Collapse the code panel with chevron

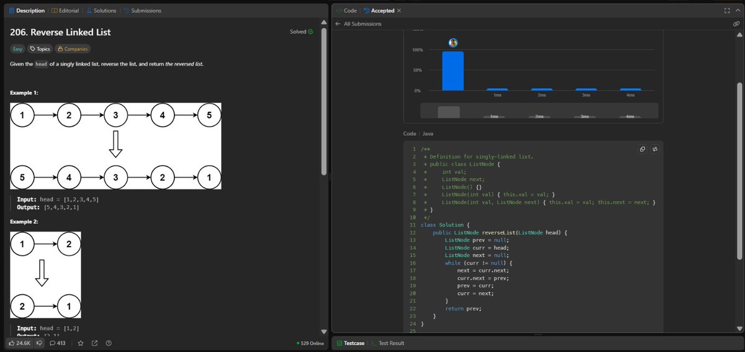(x=738, y=11)
